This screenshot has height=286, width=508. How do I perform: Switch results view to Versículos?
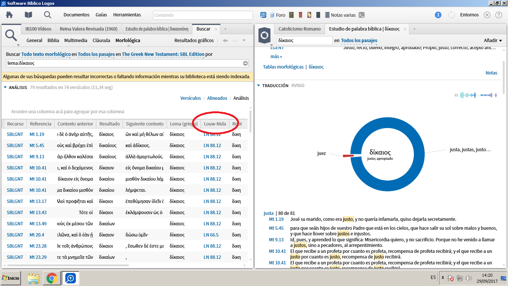[x=190, y=98]
